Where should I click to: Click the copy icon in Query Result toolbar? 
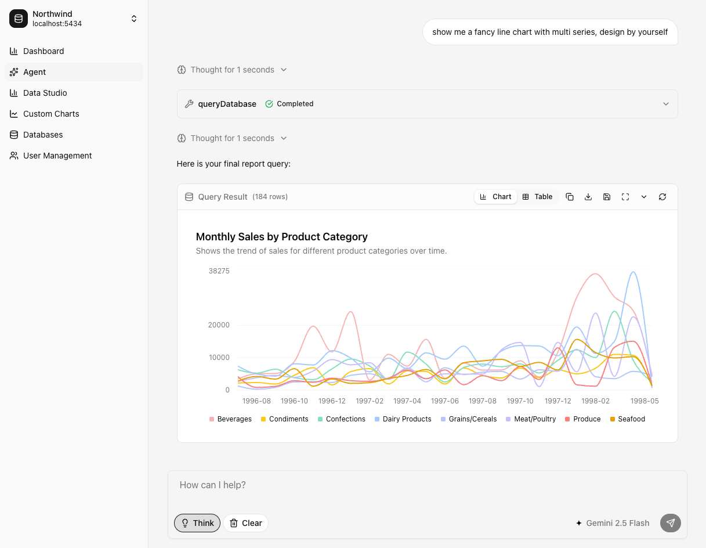tap(570, 197)
